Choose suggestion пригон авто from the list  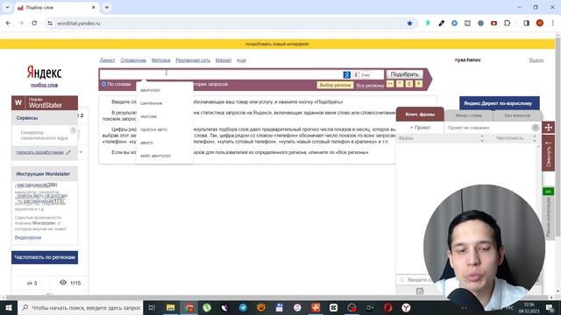(154, 129)
